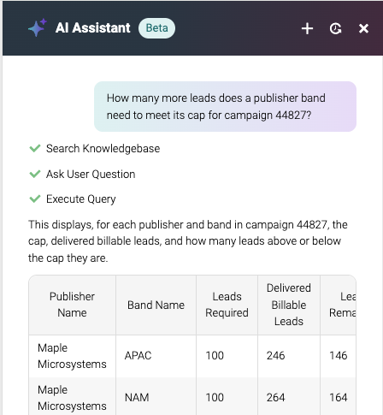Close the AI Assistant panel

pos(363,28)
